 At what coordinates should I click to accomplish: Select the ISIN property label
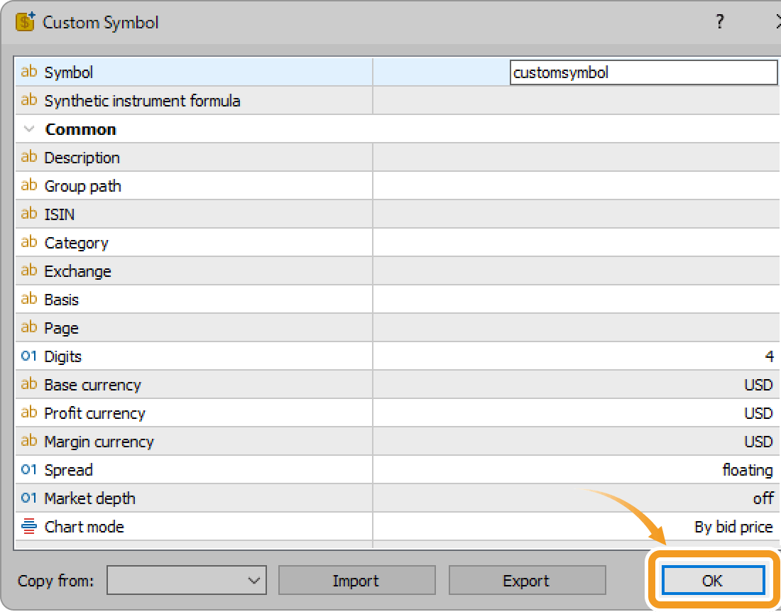pyautogui.click(x=59, y=214)
